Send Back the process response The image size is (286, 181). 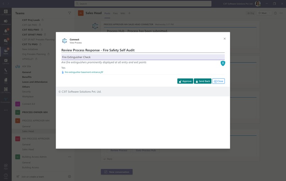click(x=203, y=81)
